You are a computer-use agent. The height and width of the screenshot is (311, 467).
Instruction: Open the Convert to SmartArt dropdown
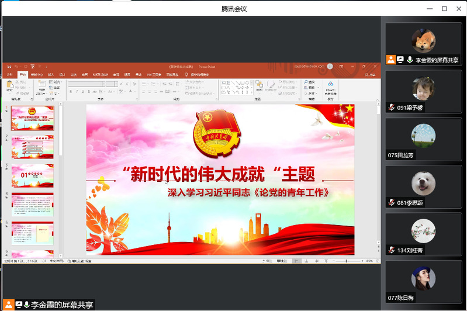(x=199, y=93)
